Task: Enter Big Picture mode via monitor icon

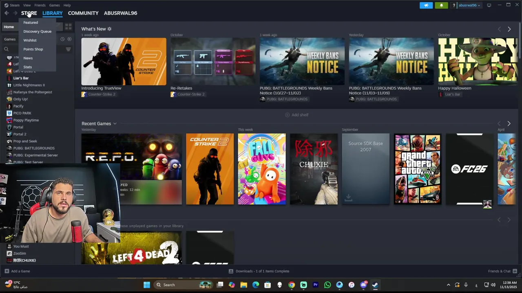Action: point(489,5)
